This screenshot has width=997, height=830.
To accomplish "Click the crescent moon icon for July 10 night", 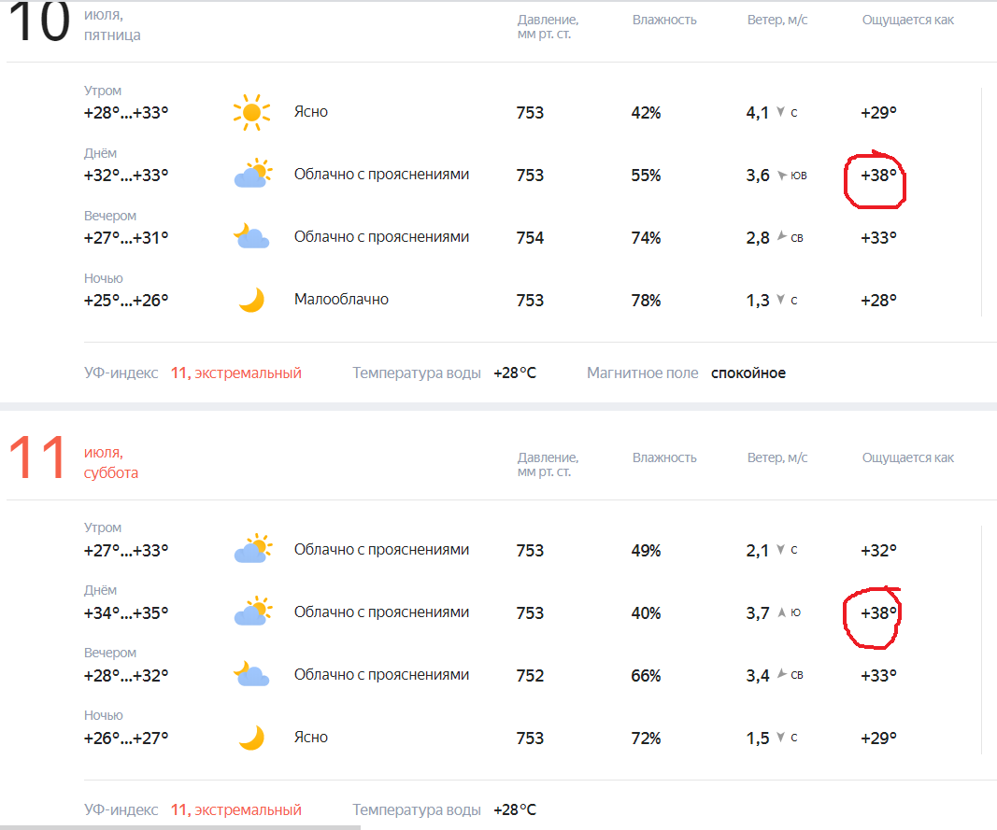I will (x=251, y=300).
